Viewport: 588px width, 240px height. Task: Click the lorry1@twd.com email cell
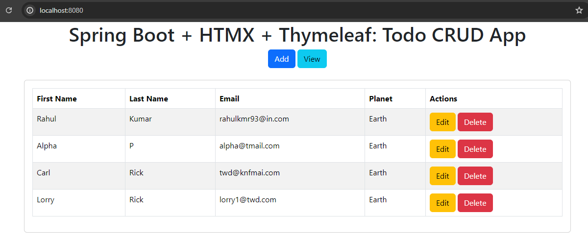248,200
